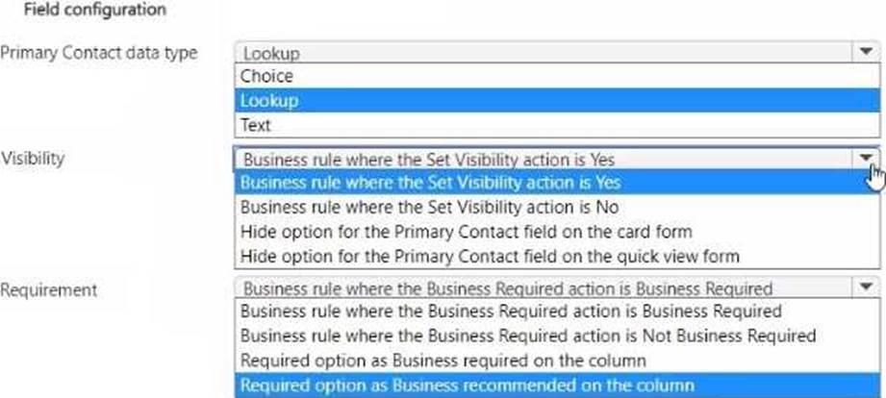Pick highlighted Set Visibility action is Yes option
886x398 pixels.
pyautogui.click(x=430, y=182)
